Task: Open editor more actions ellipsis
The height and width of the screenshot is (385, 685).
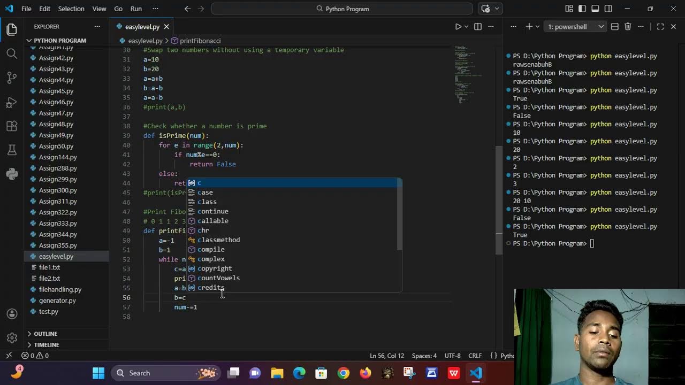Action: (x=492, y=27)
